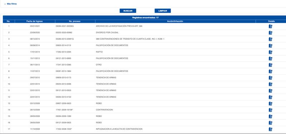Open detail icon for process 09909-2010-0173
The width and height of the screenshot is (286, 134).
[x=270, y=78]
